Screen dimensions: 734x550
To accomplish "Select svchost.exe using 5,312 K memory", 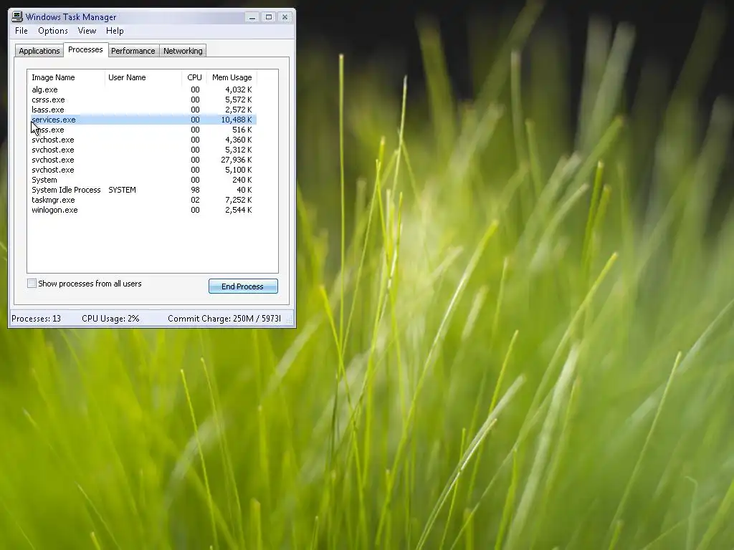I will 143,150.
